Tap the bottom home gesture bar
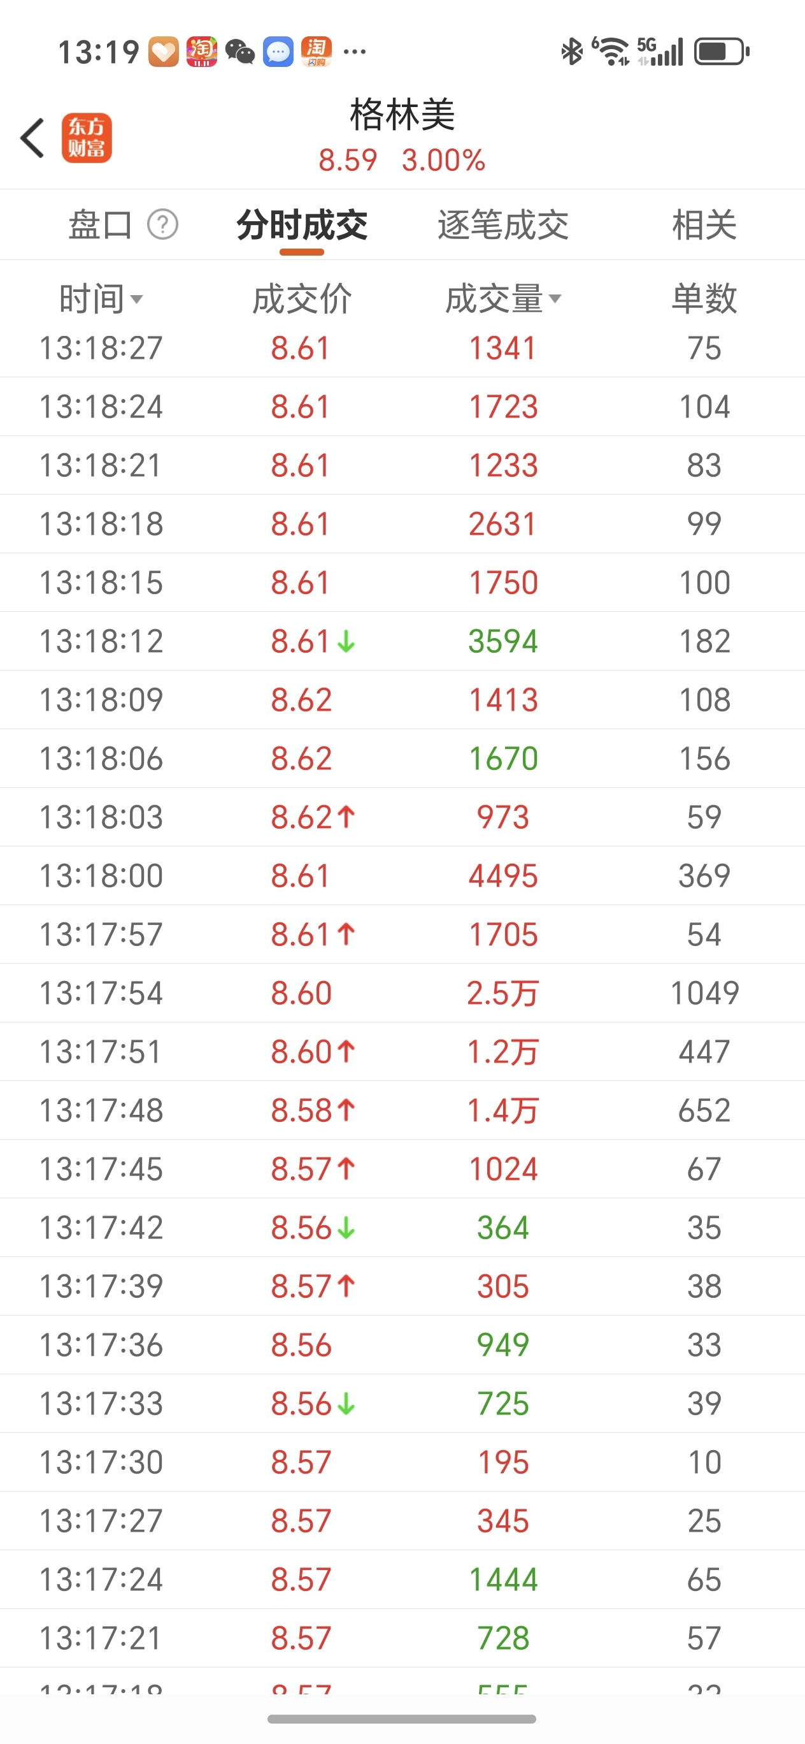The width and height of the screenshot is (805, 1744). click(x=402, y=1719)
